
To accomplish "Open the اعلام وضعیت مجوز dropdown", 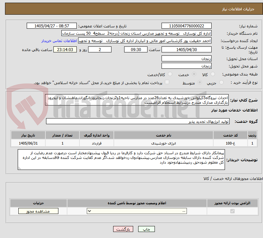I will click(x=137, y=211).
